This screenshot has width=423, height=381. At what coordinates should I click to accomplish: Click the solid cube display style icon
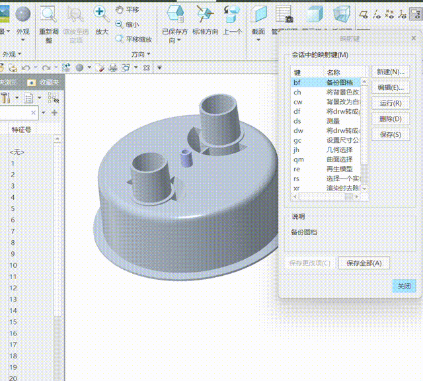(x=315, y=14)
